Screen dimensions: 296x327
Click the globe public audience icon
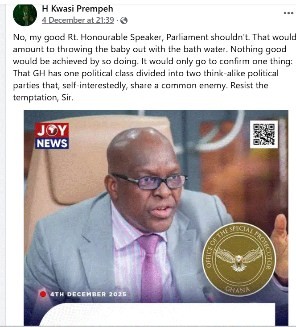click(x=124, y=21)
